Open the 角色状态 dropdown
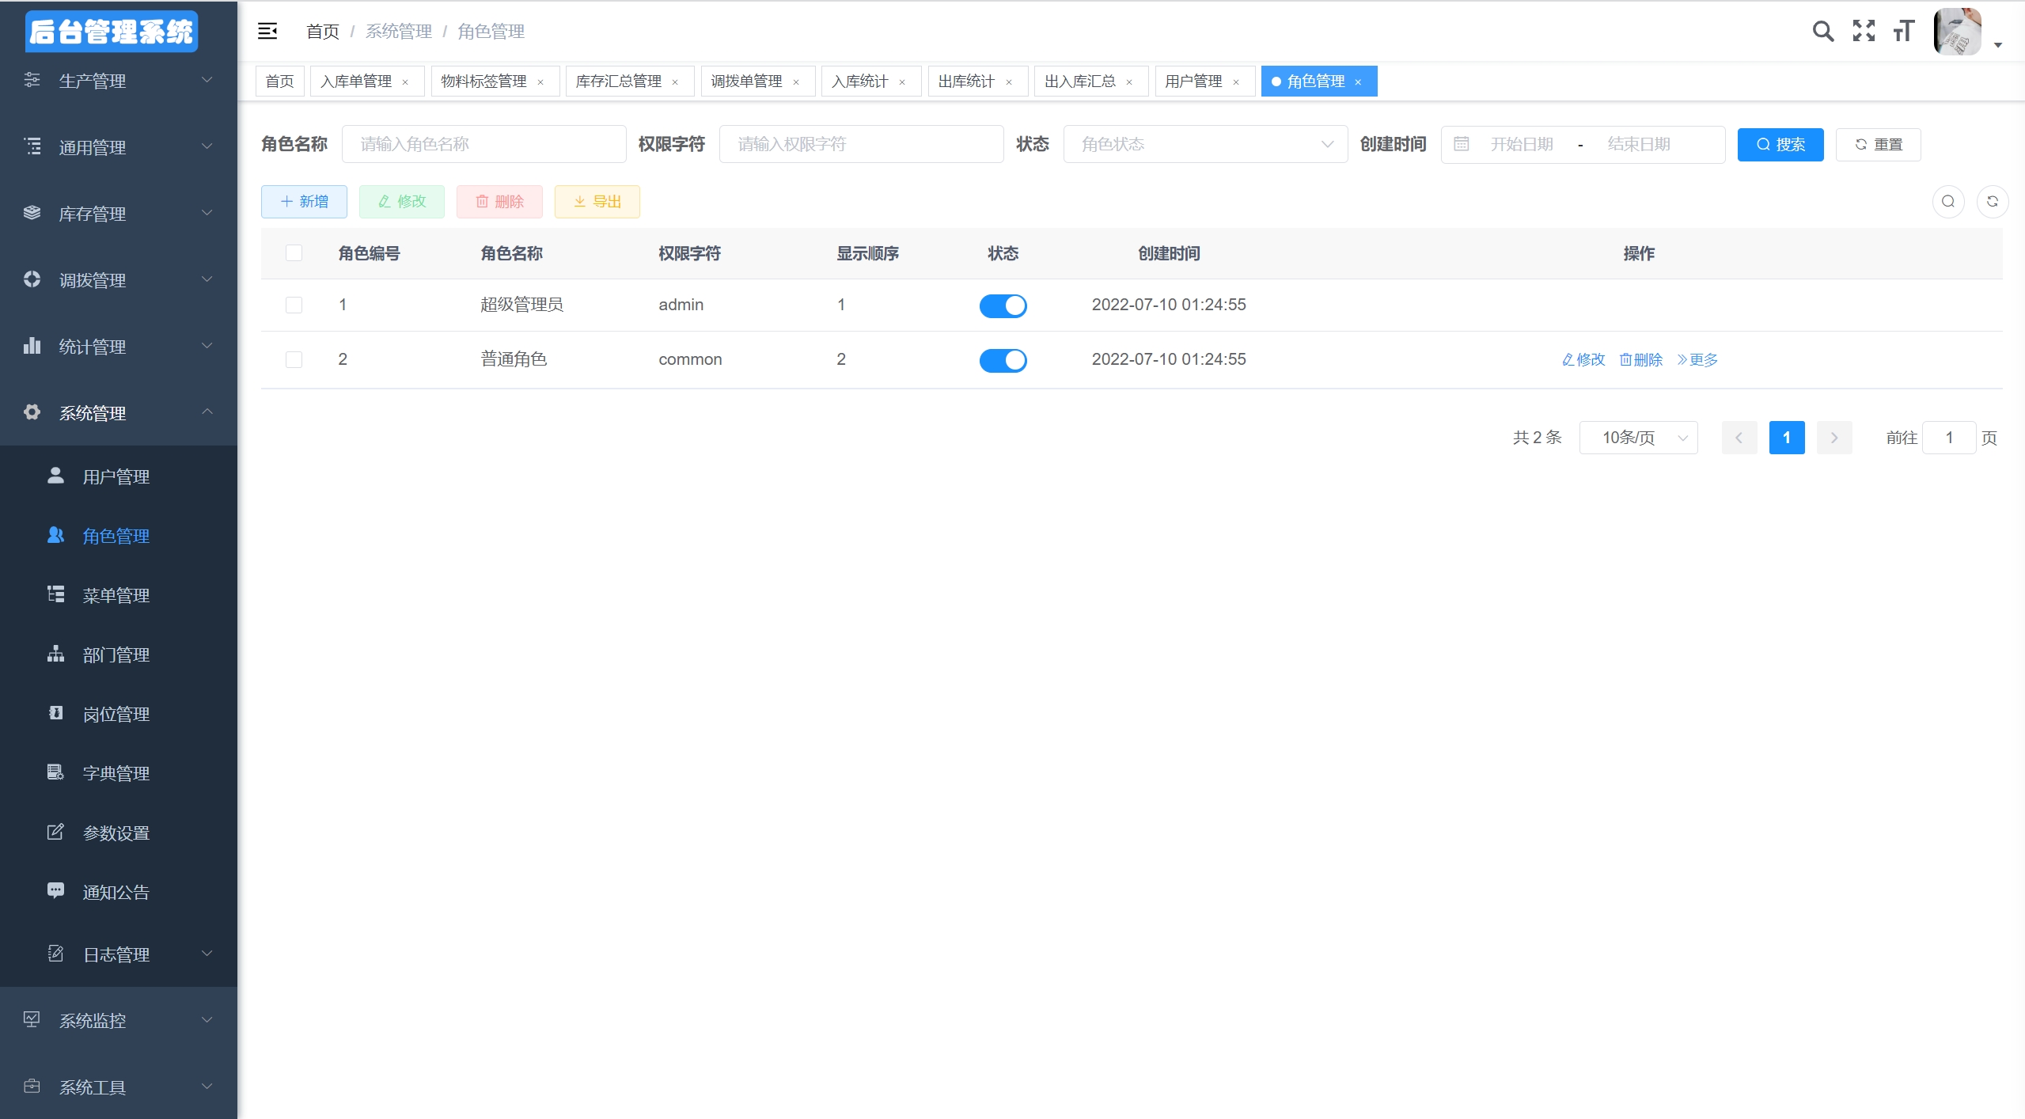The width and height of the screenshot is (2025, 1119). [1204, 144]
